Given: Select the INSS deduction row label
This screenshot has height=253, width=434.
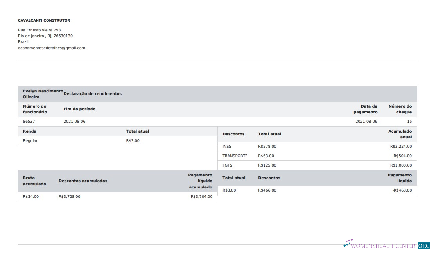Looking at the screenshot, I should pyautogui.click(x=227, y=147).
